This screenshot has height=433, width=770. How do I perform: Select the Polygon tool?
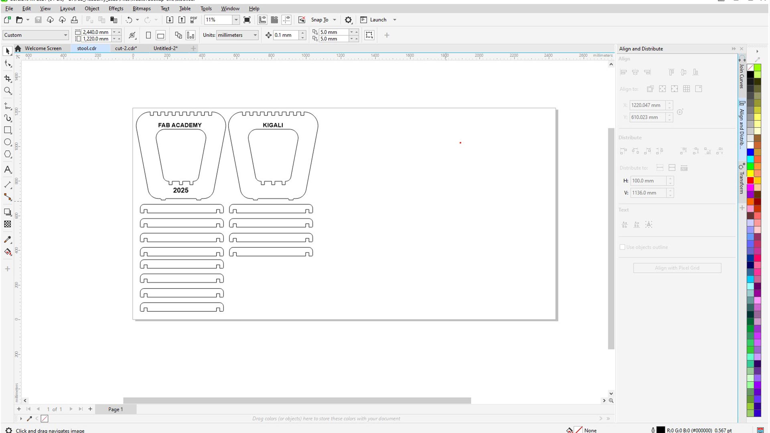point(8,154)
